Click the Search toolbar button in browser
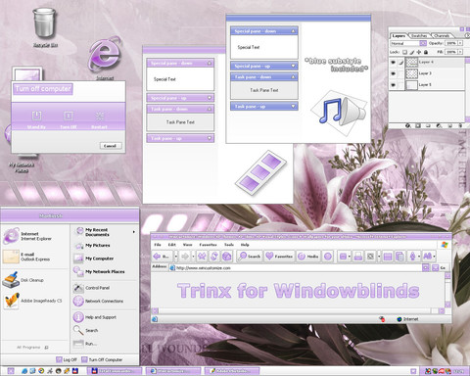 coord(250,257)
